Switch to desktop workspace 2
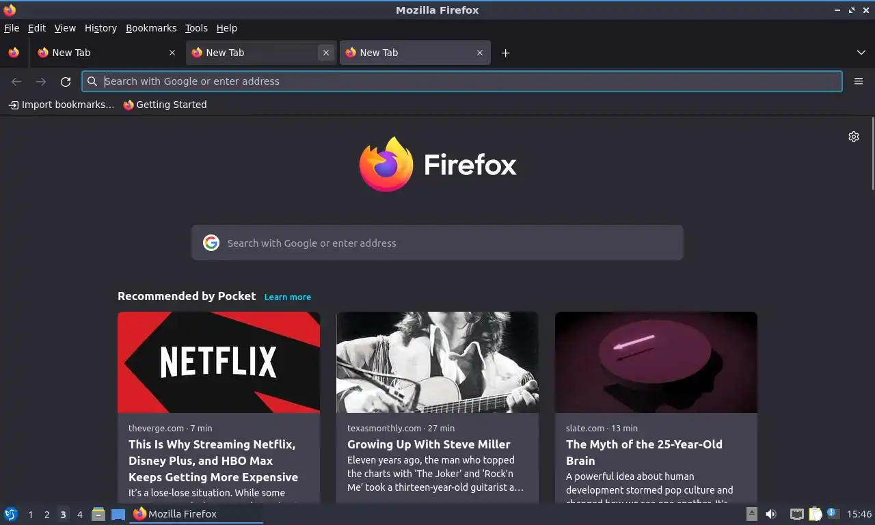The image size is (875, 525). tap(46, 515)
